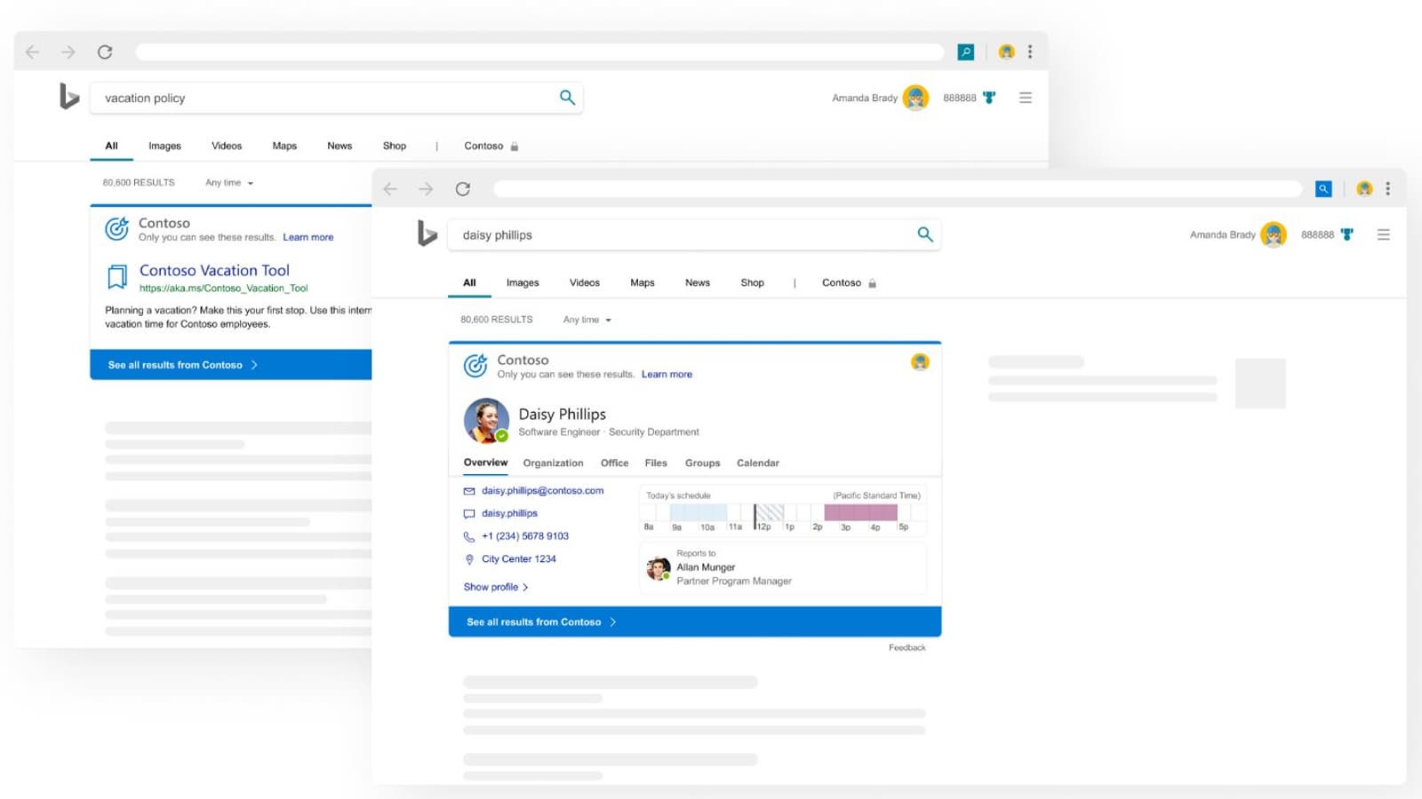Click Learn more in Daisy Phillips Contoso card

point(667,374)
